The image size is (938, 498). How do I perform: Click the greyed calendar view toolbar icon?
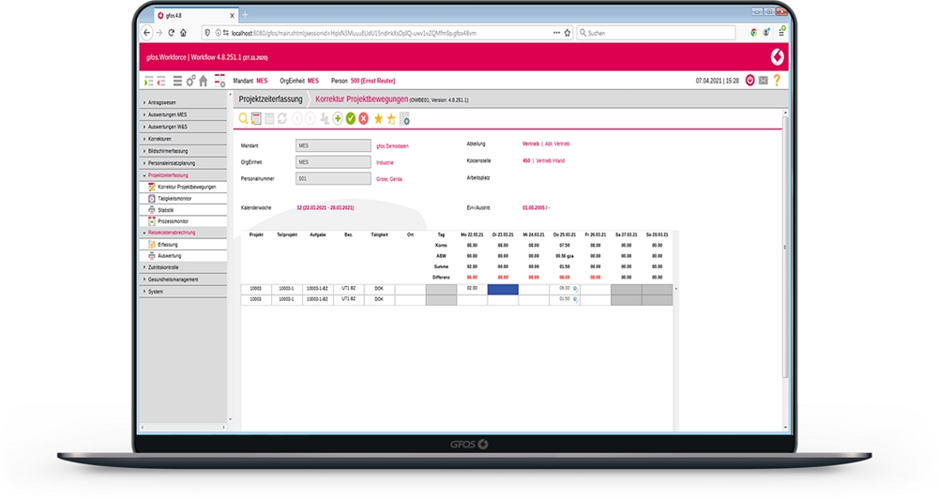click(x=269, y=119)
